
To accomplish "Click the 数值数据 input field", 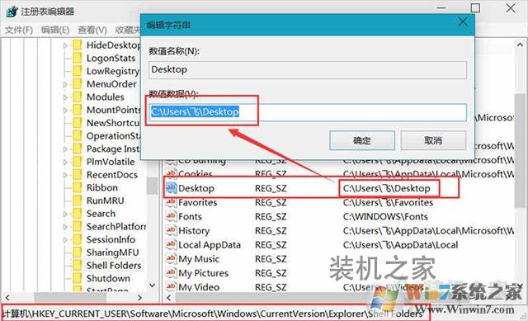I will pos(308,112).
